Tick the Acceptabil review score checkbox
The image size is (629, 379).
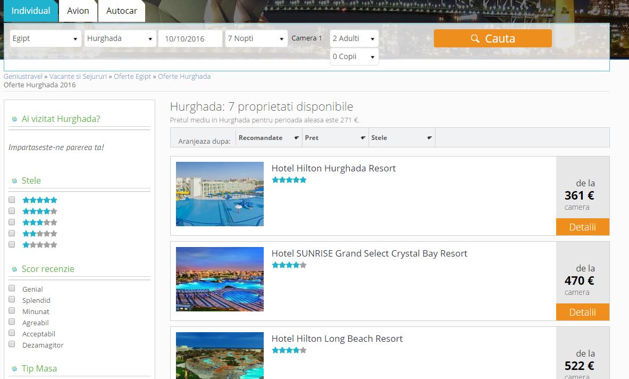point(12,333)
